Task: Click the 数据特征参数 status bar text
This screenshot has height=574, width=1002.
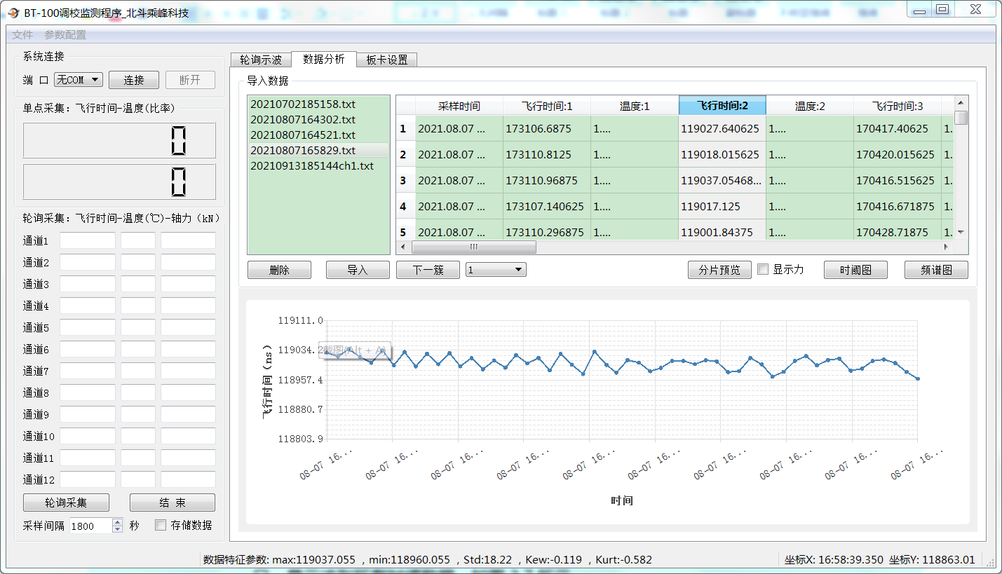Action: (x=428, y=560)
